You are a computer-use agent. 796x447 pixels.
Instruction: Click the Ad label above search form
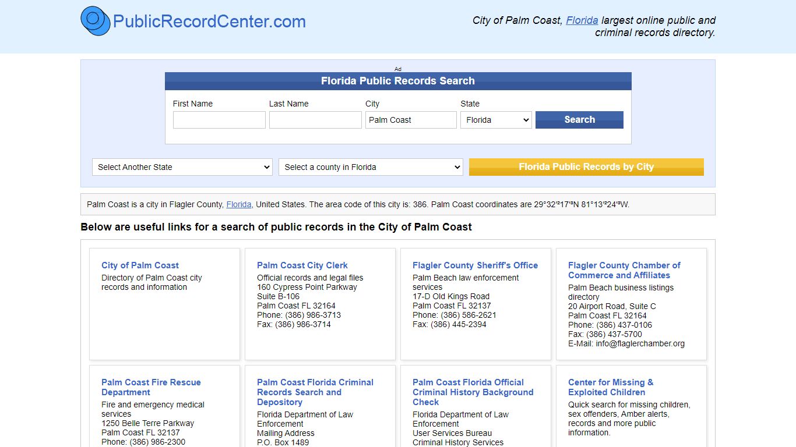(398, 69)
